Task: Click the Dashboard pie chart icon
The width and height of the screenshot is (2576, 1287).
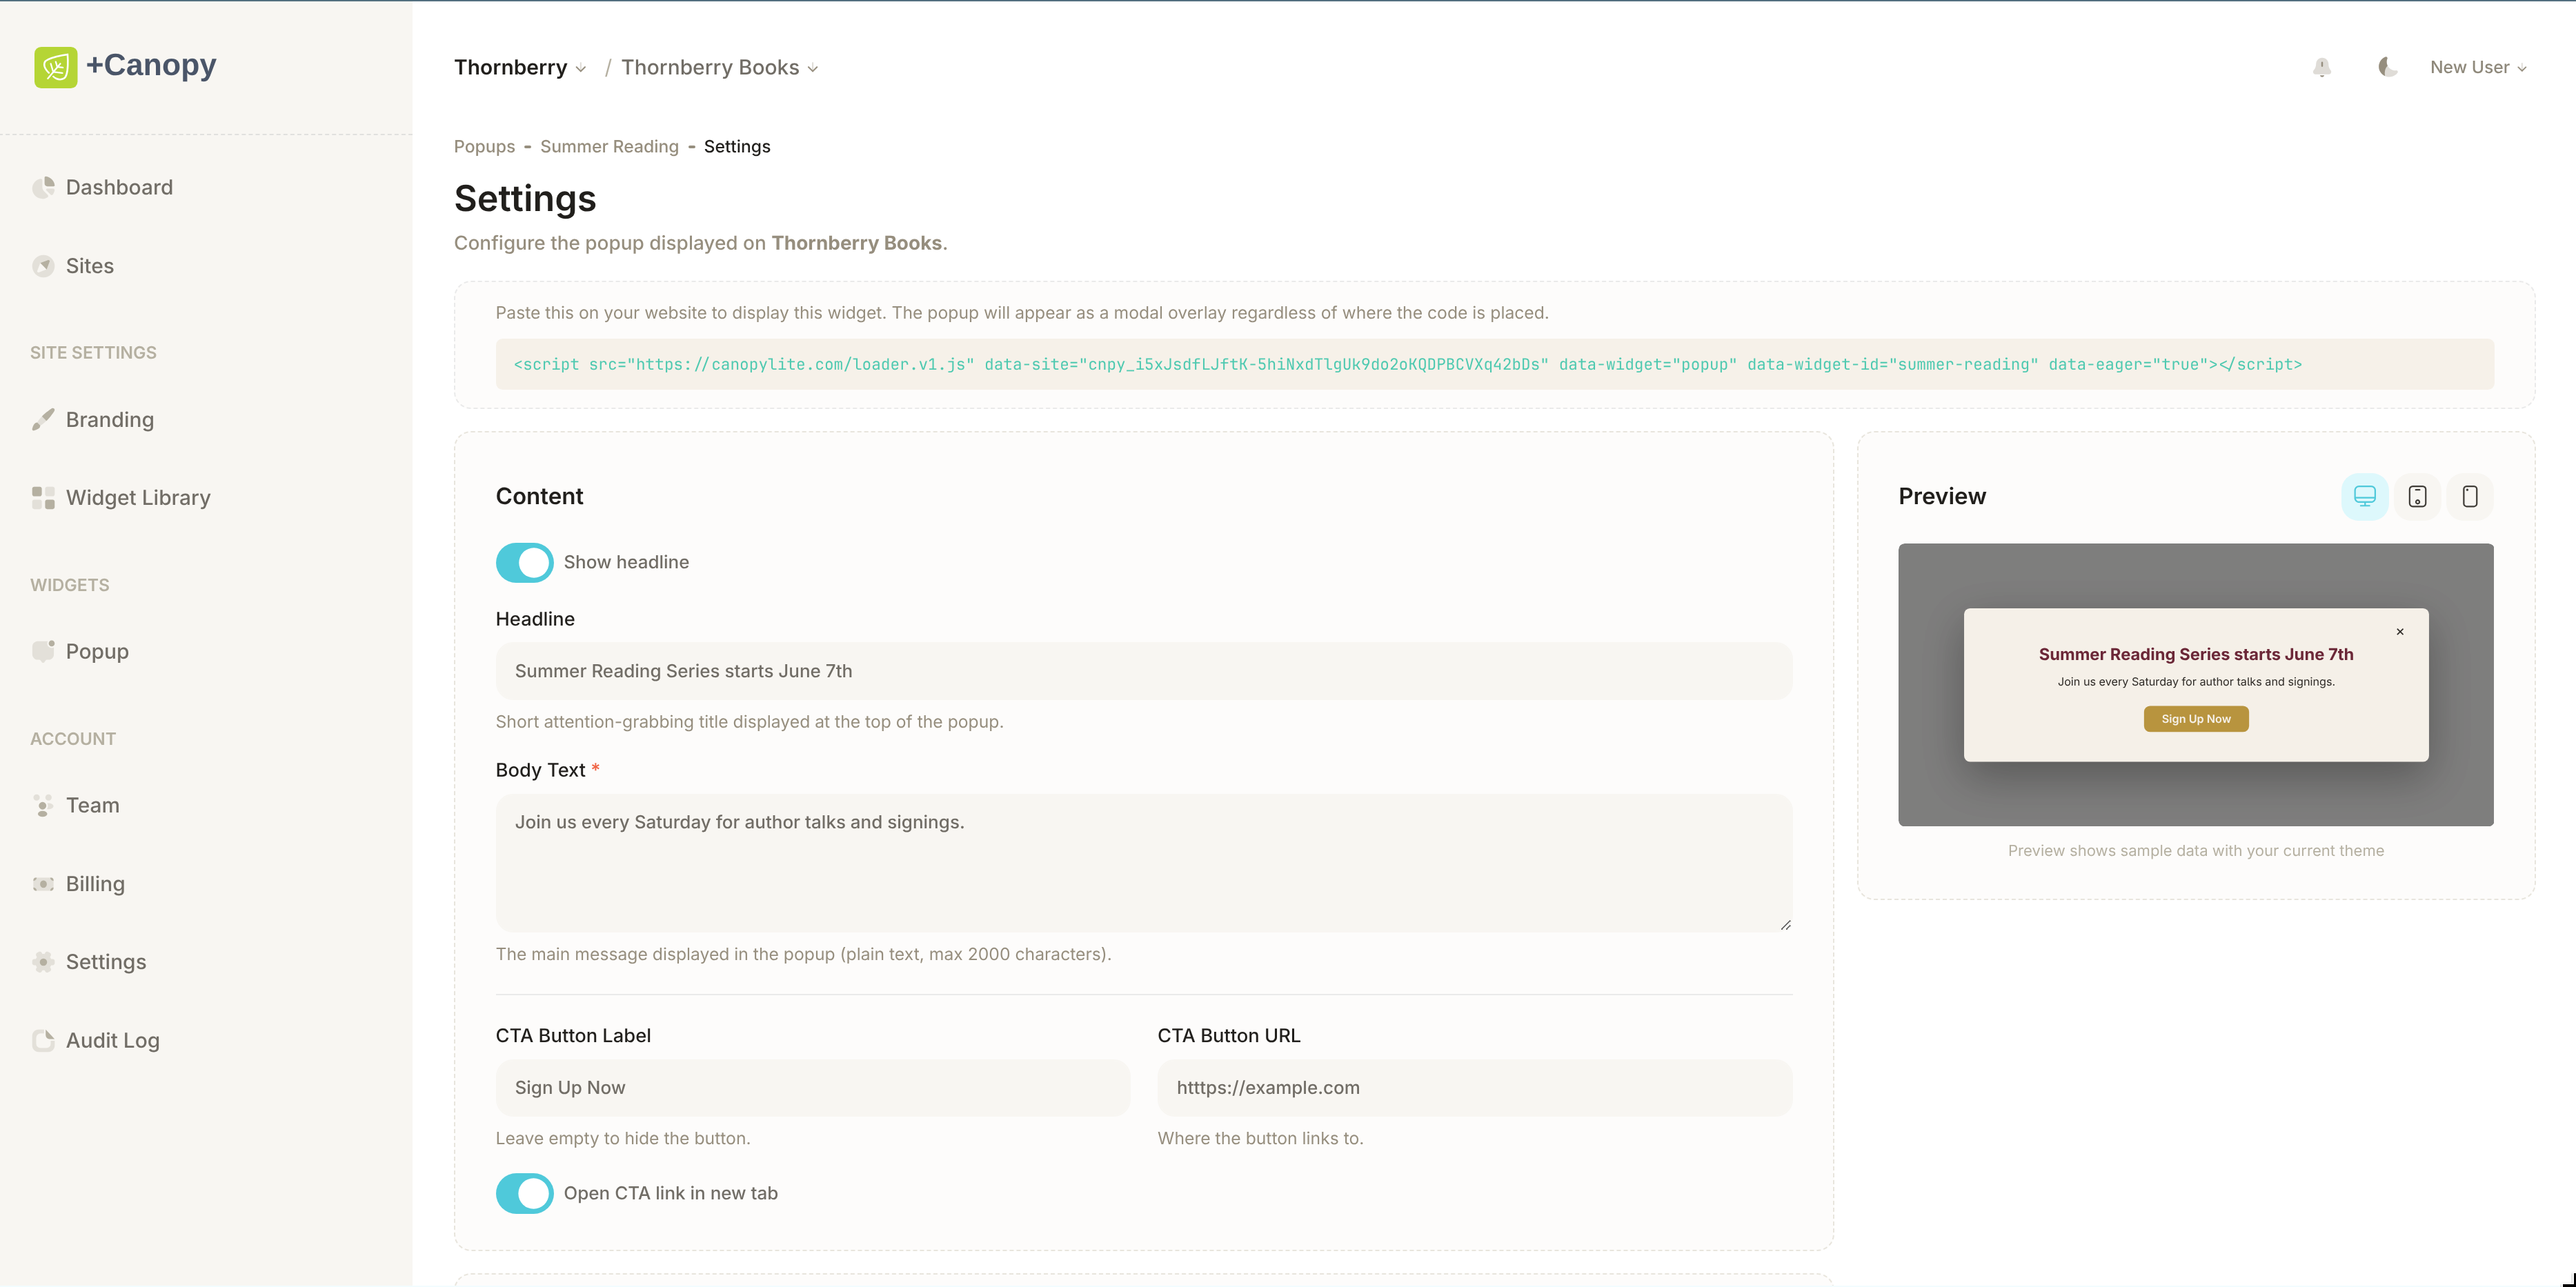Action: pyautogui.click(x=43, y=187)
